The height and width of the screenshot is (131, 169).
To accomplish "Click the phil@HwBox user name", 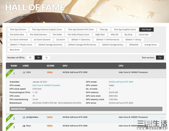I will click(32, 117).
